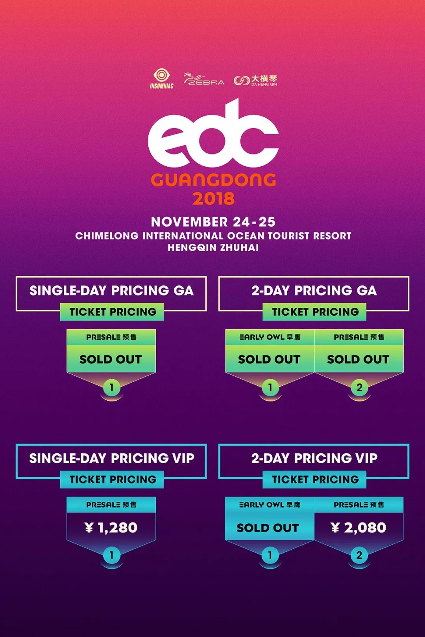Click the orange Guangdong 2018 title
This screenshot has width=425, height=637.
[x=213, y=189]
